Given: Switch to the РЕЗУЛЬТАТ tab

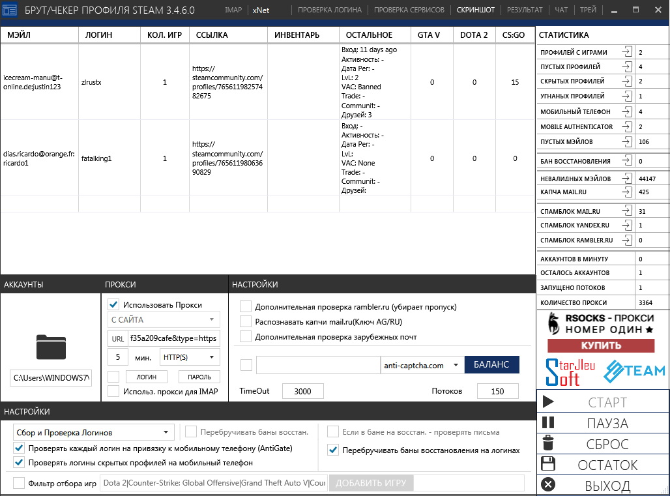Looking at the screenshot, I should click(x=525, y=10).
